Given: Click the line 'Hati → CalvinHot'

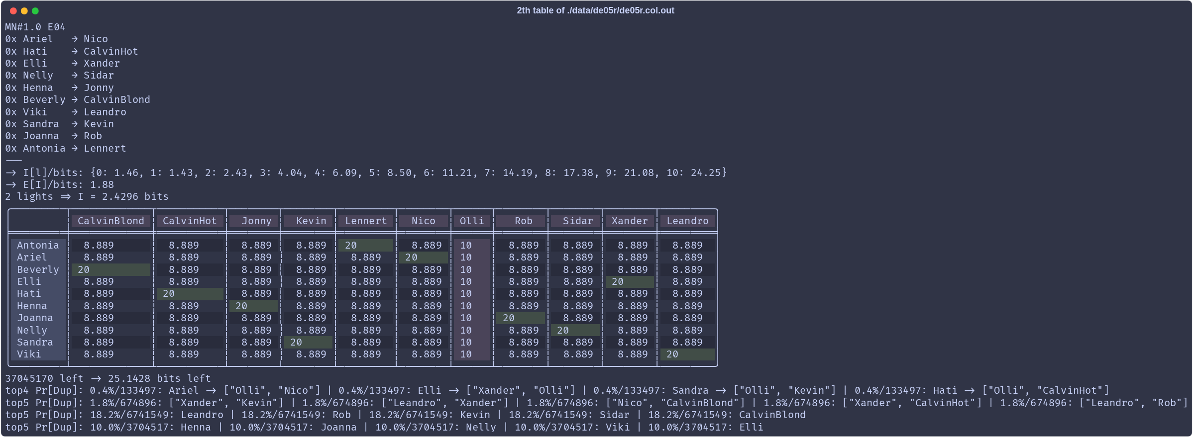Looking at the screenshot, I should 72,51.
